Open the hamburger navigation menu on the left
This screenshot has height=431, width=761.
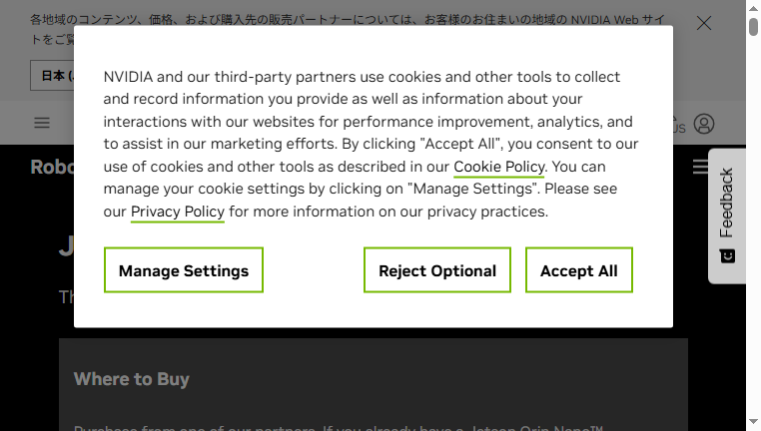click(42, 123)
